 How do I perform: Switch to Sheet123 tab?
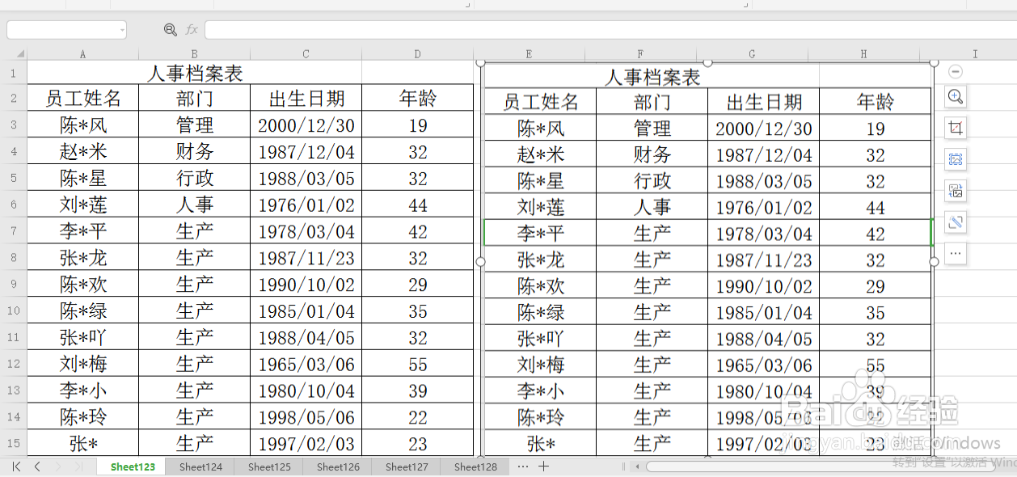(x=133, y=467)
